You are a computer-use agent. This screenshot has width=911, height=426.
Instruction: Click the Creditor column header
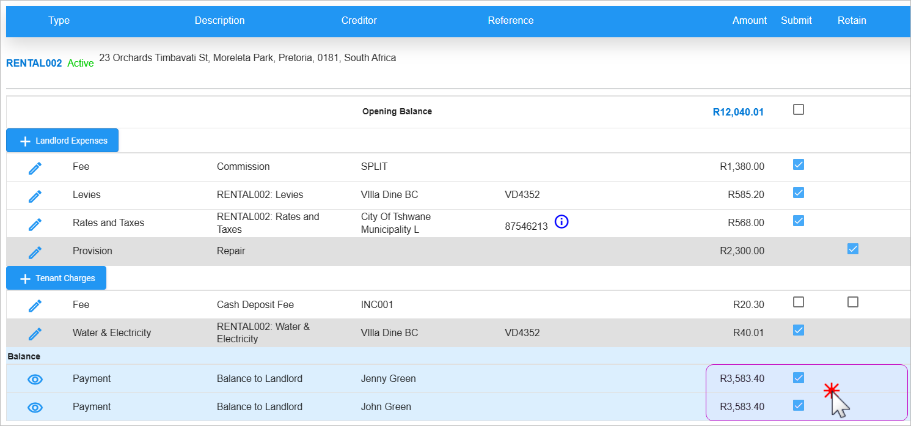359,20
